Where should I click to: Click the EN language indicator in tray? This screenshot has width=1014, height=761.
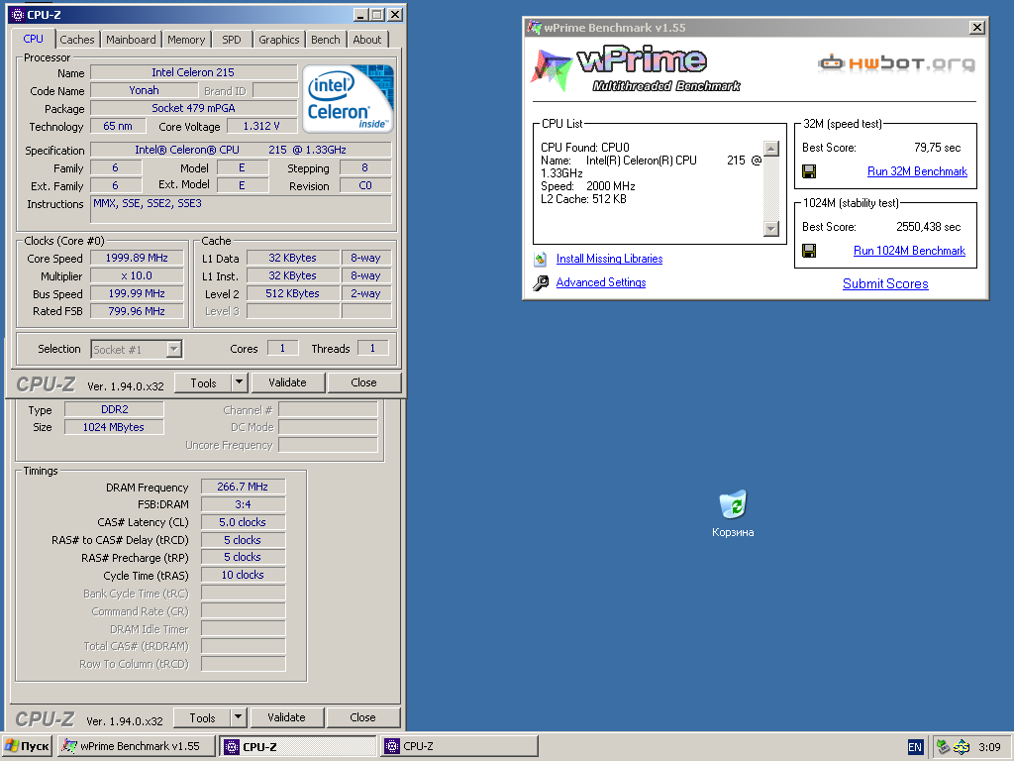point(914,747)
